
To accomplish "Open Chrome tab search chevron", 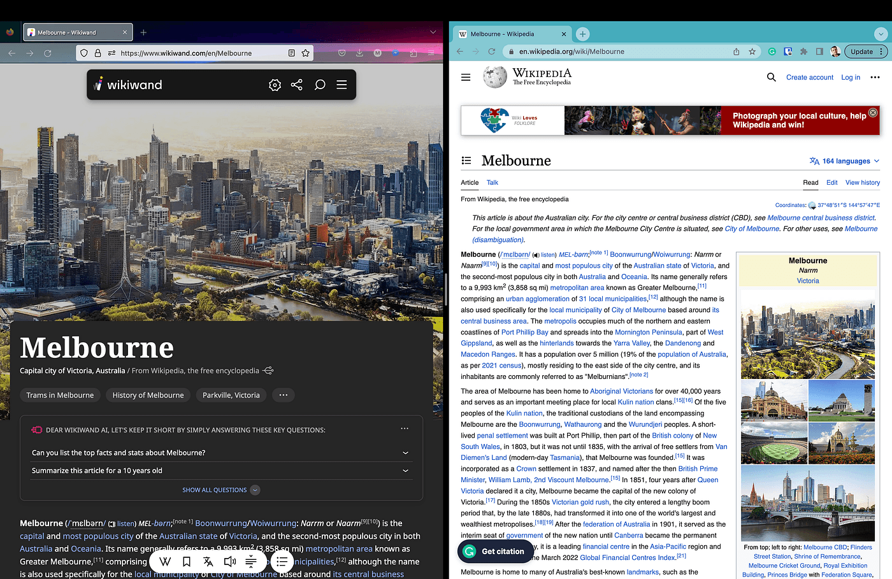I will click(x=881, y=34).
